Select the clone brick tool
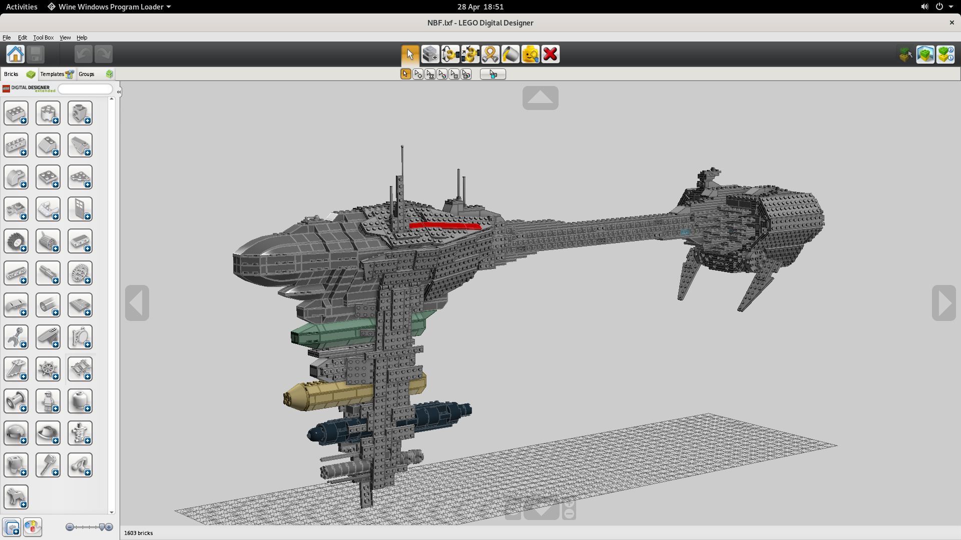Screen dimensions: 961x540 429,54
